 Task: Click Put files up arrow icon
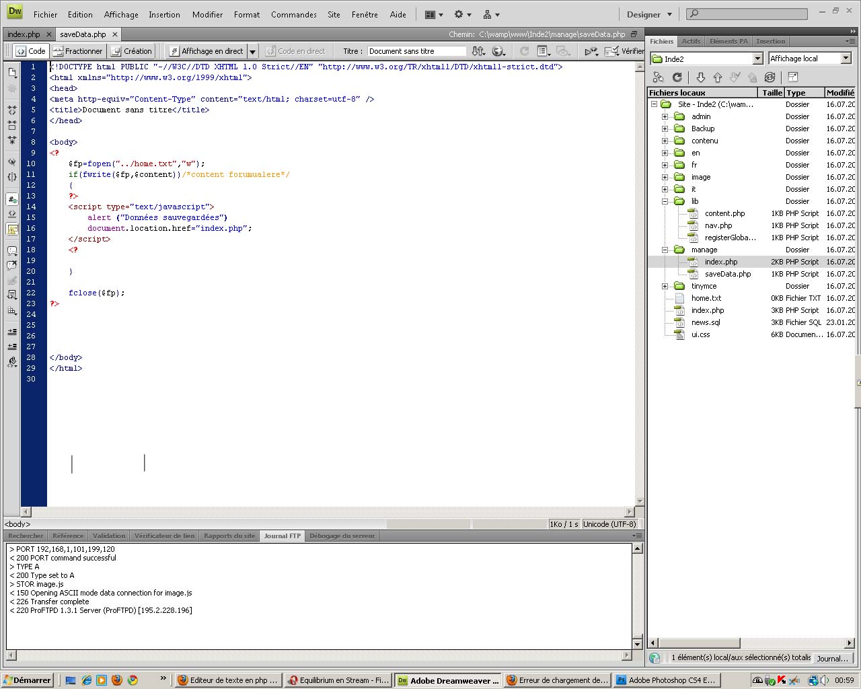click(718, 77)
